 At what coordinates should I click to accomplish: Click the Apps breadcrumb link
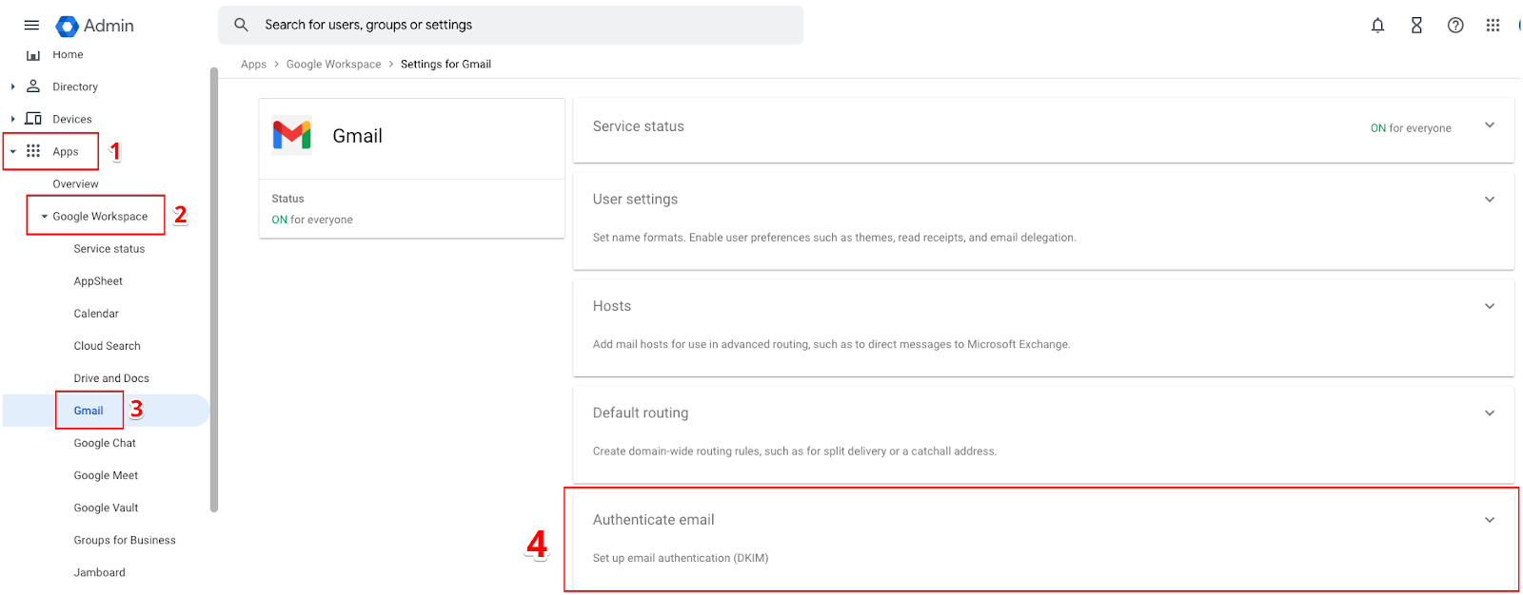tap(253, 65)
